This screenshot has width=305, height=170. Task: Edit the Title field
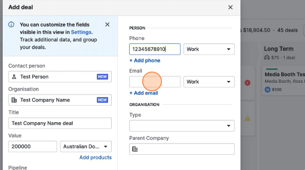click(x=60, y=123)
